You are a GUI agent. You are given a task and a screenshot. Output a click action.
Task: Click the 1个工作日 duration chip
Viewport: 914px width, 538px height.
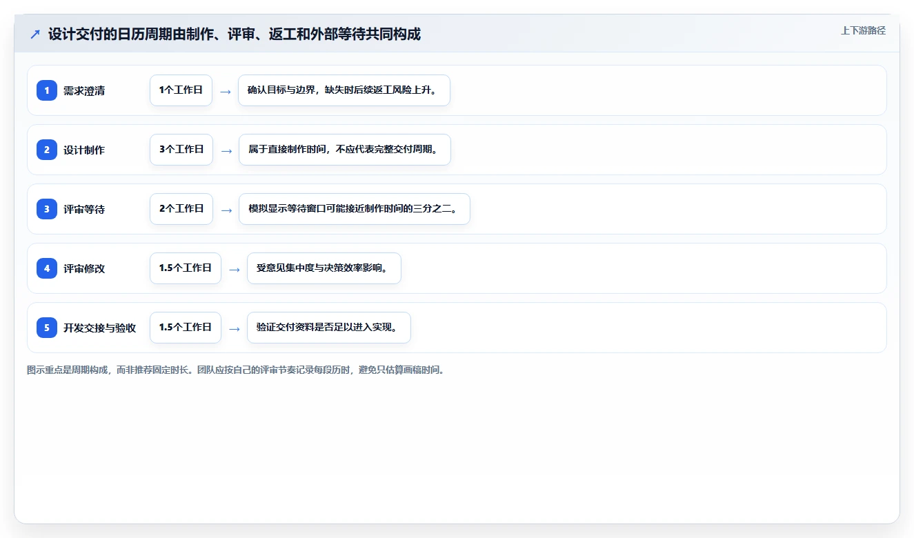coord(181,90)
